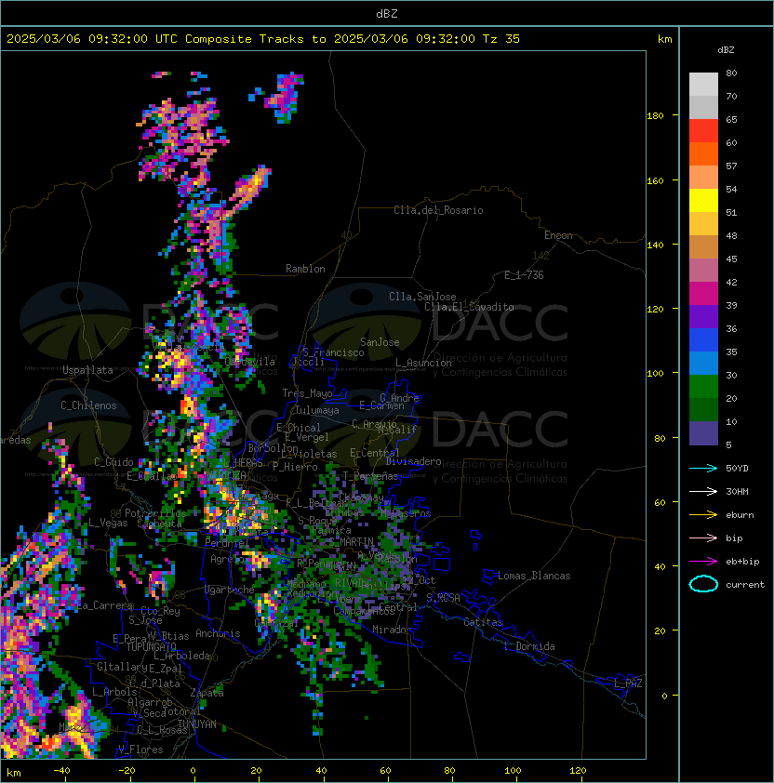Click the 'eburn' legend label
Screen dimensions: 774x783
740,515
